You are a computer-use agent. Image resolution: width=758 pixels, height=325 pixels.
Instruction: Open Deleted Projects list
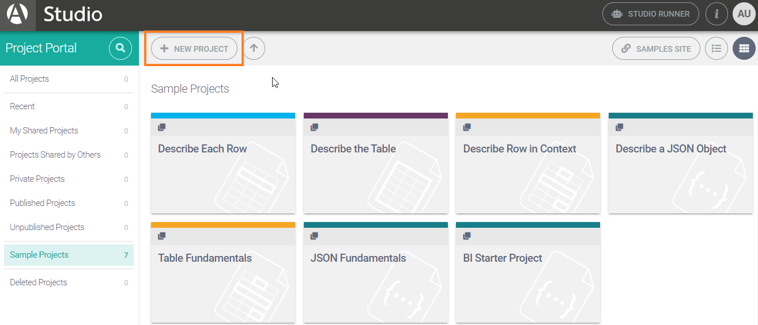[x=39, y=282]
